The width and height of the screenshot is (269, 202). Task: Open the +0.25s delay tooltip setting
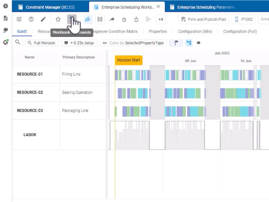tap(79, 43)
